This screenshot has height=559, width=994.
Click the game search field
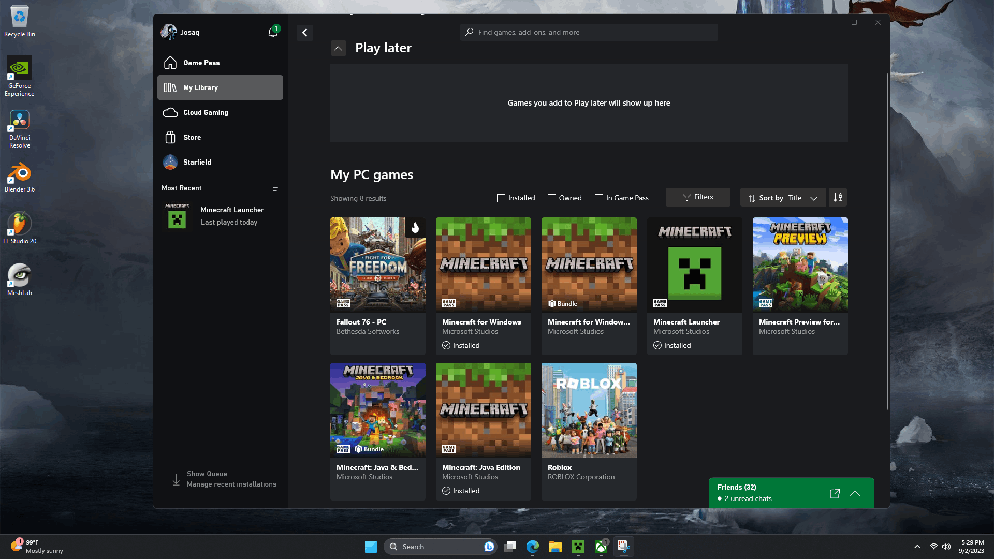coord(589,32)
